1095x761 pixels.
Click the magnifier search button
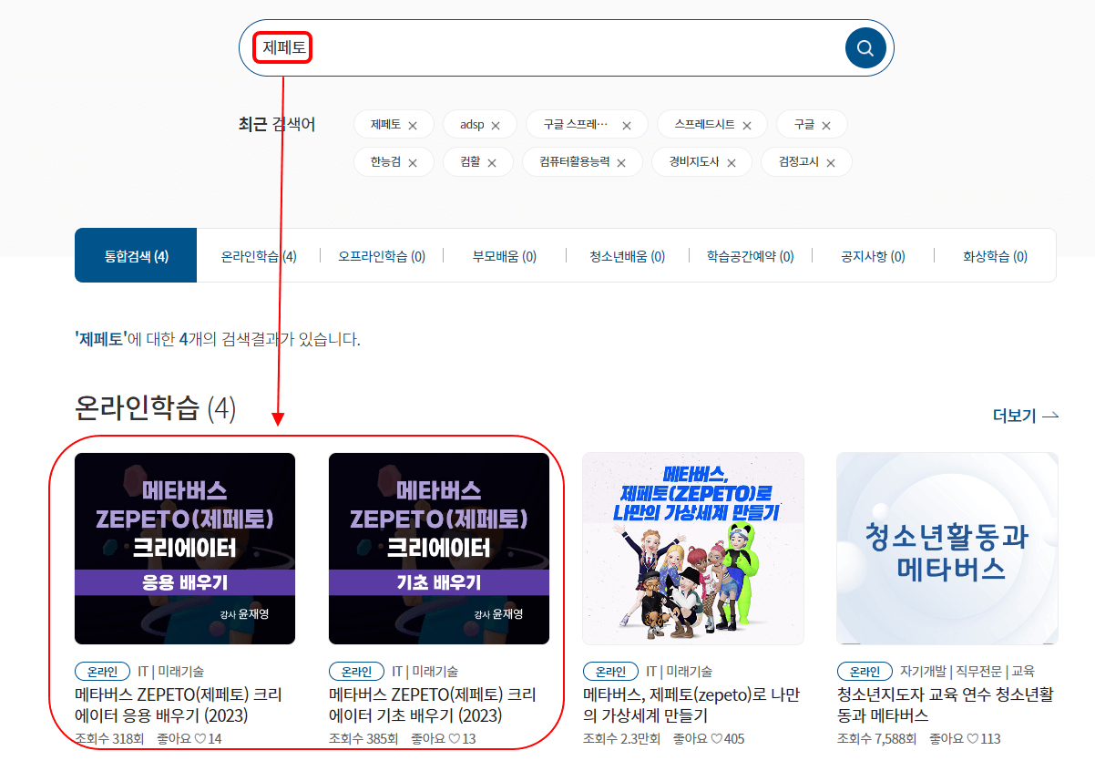865,48
